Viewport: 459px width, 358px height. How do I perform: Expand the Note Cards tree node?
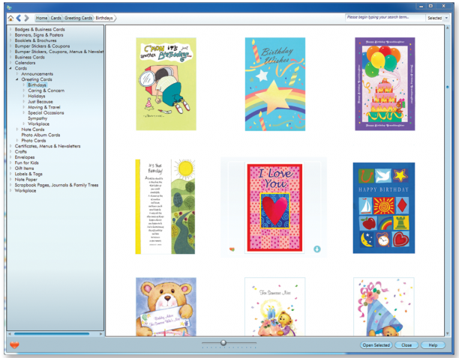click(x=17, y=130)
